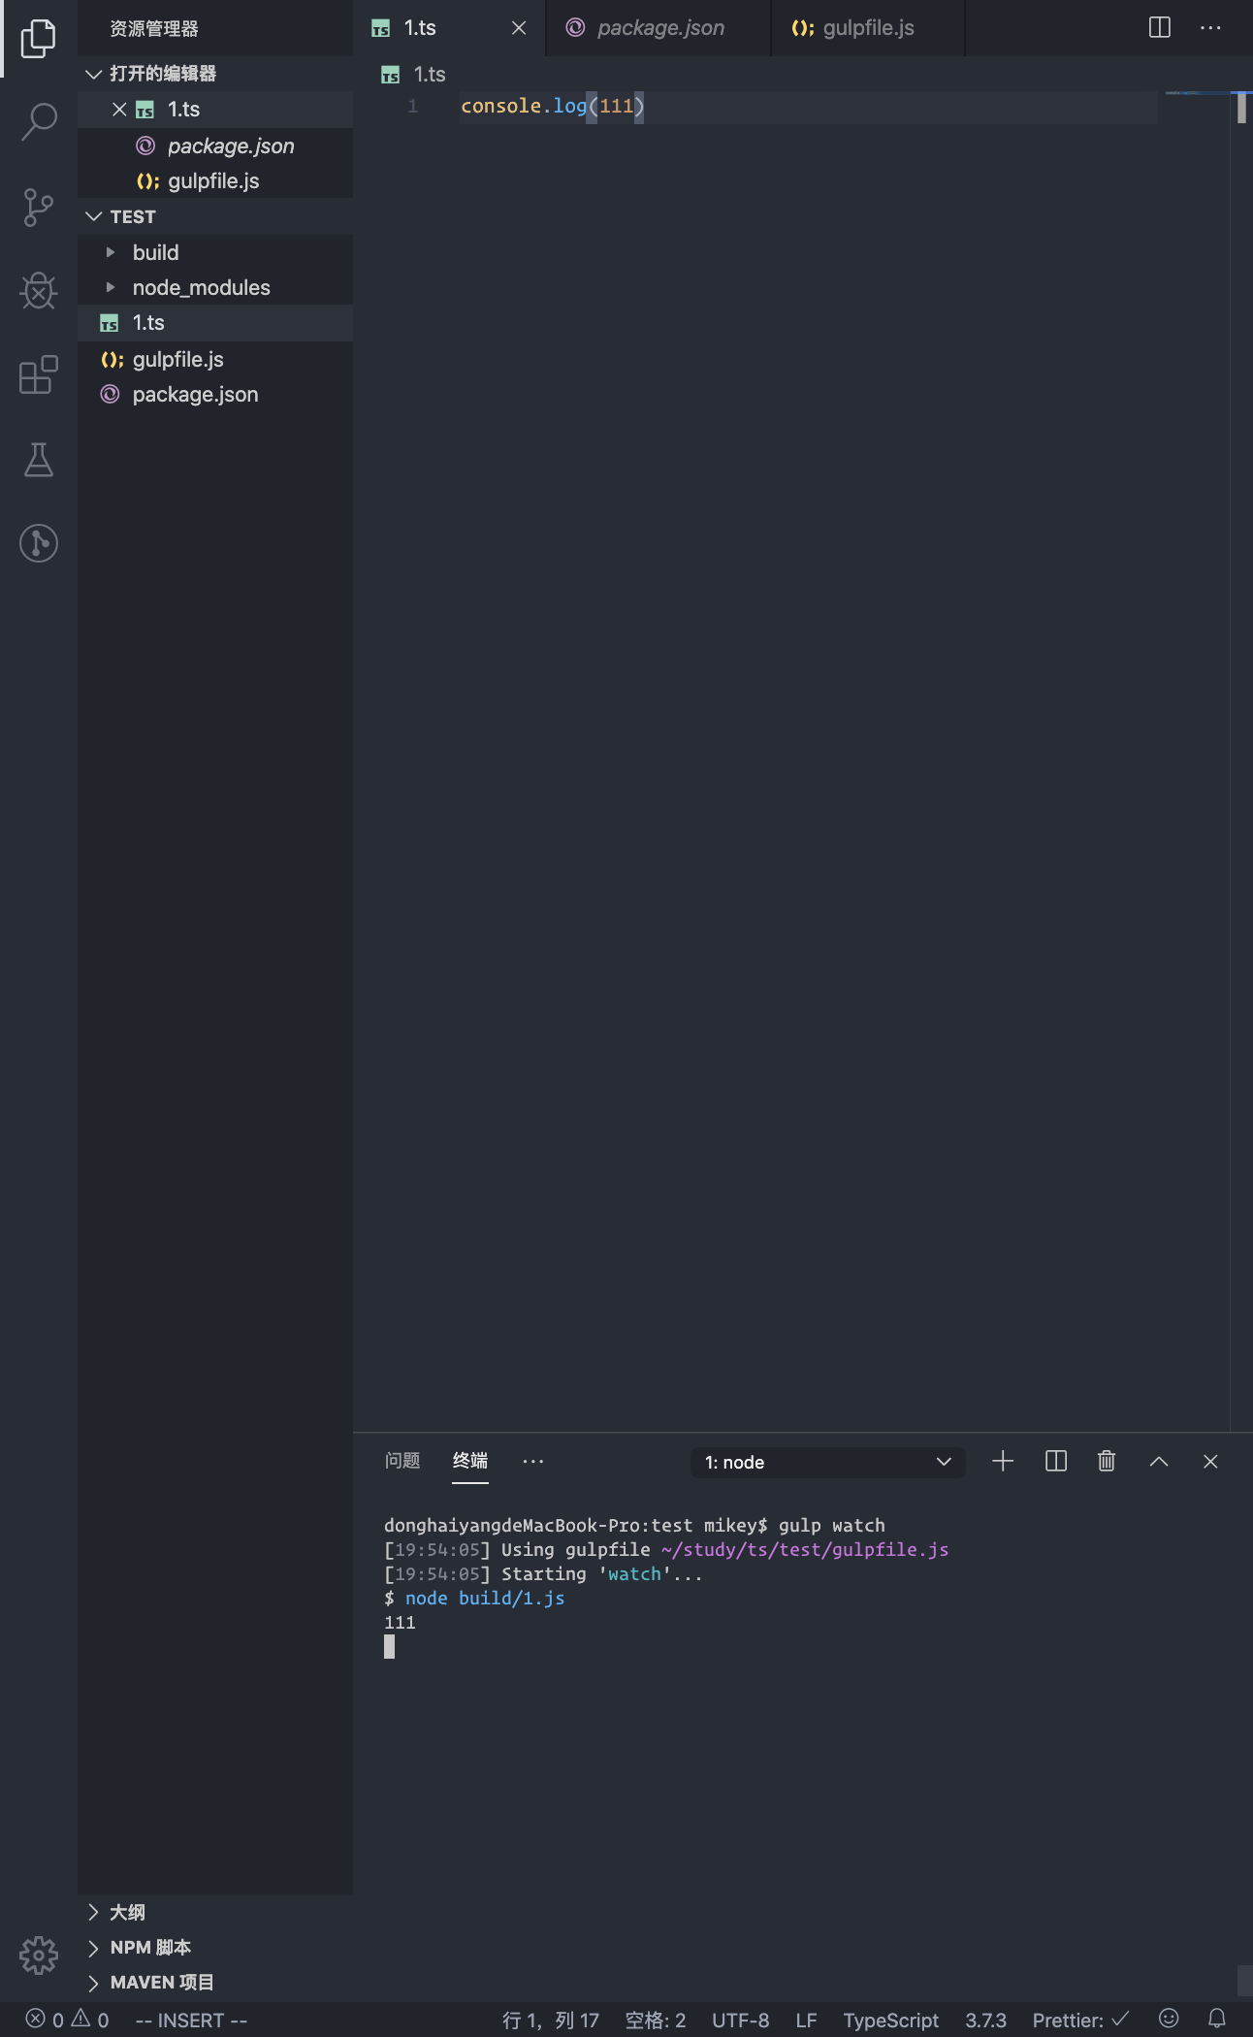The image size is (1253, 2037).
Task: Open the Manage gear settings
Action: 39,1956
